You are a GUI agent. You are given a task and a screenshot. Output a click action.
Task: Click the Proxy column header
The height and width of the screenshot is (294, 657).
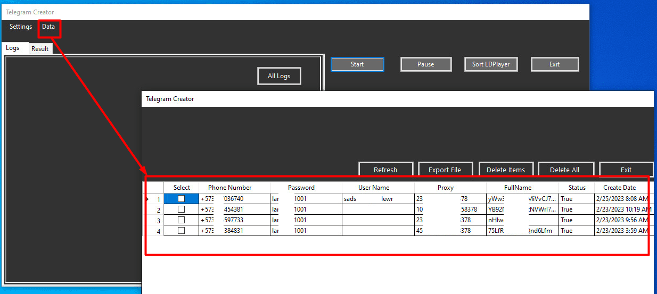(x=450, y=188)
